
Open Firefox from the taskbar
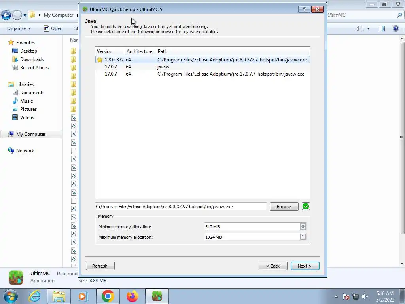(132, 296)
